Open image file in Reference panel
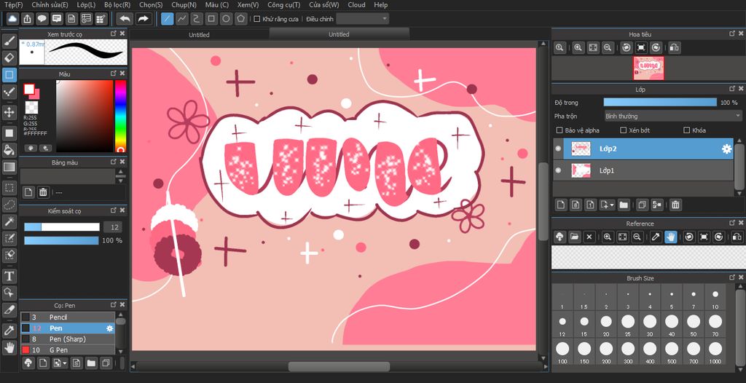This screenshot has height=383, width=746. click(574, 237)
